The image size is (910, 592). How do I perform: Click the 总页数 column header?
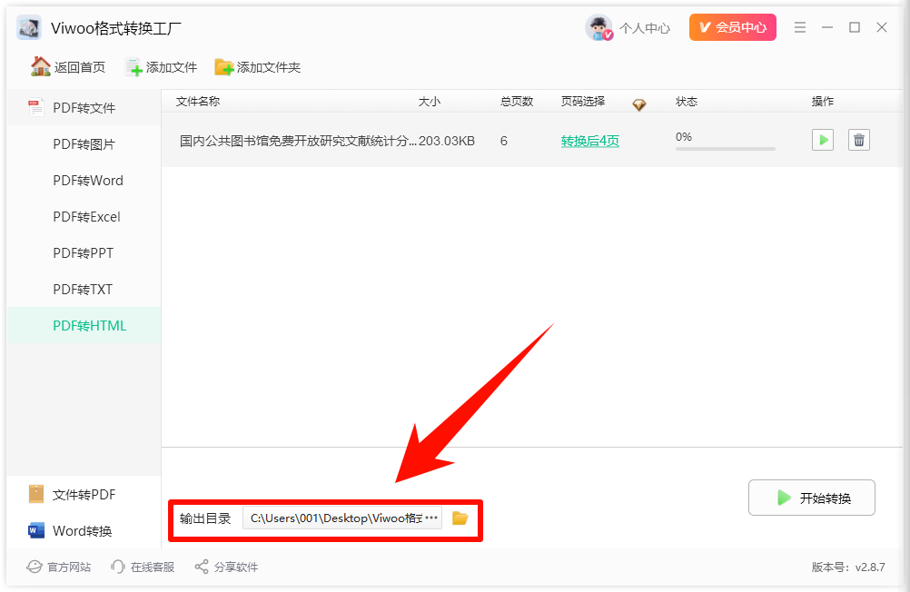tap(517, 102)
